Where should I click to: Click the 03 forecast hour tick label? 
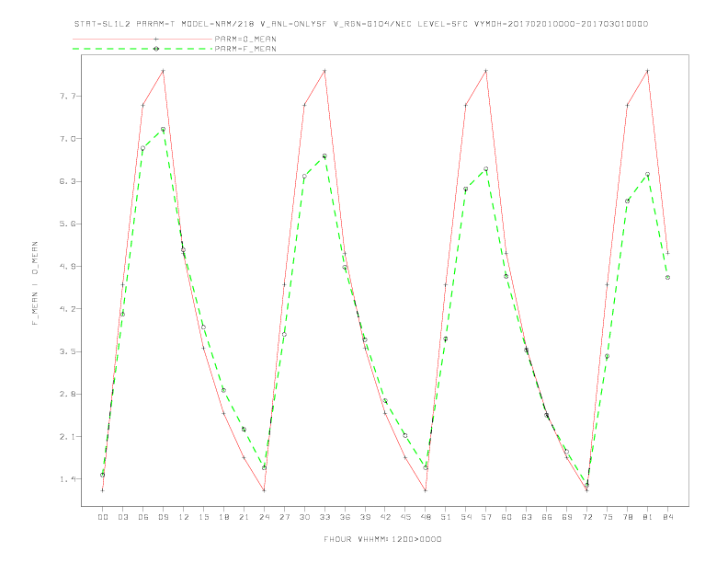click(x=122, y=517)
